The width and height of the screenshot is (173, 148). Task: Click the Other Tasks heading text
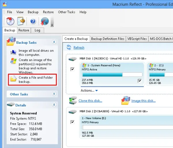[x=19, y=94]
